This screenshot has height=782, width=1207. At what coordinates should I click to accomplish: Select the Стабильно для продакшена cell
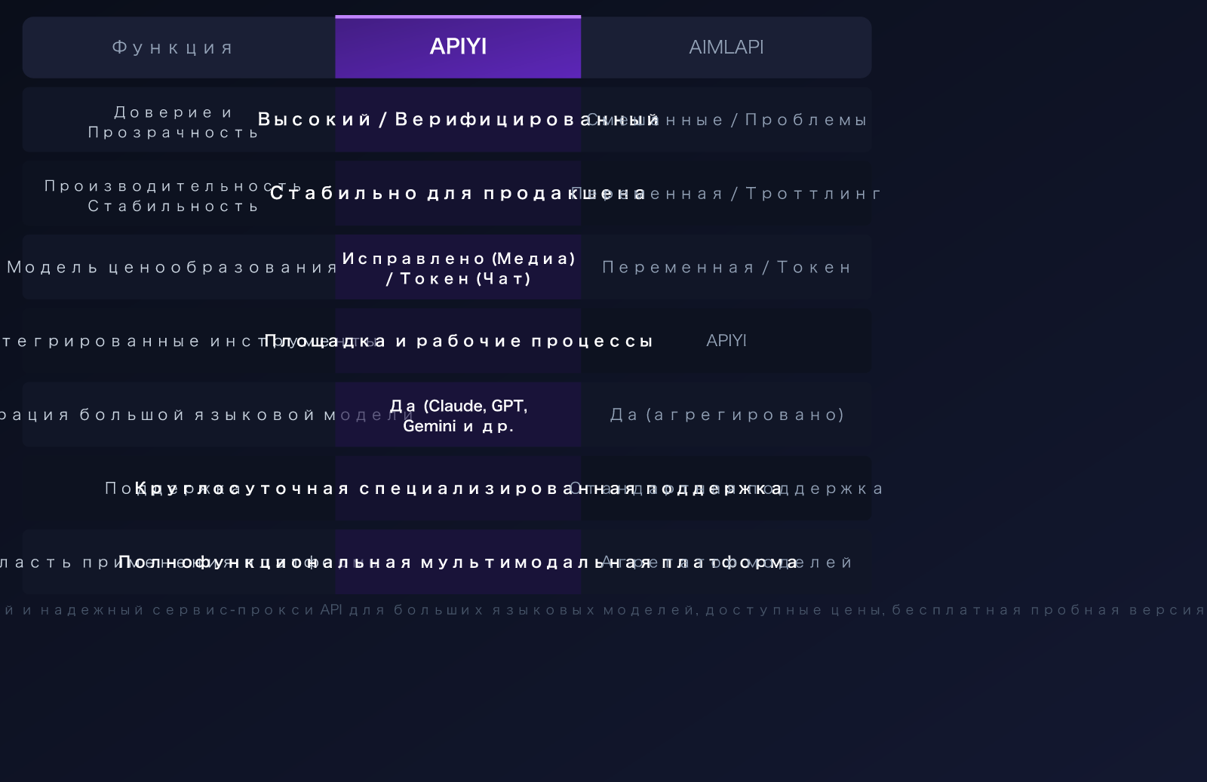(x=458, y=193)
